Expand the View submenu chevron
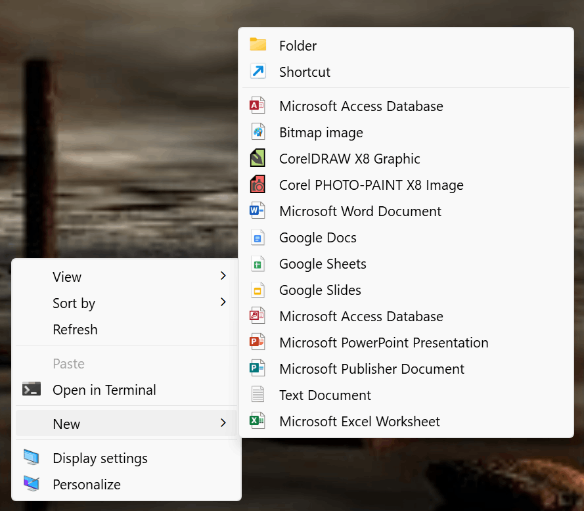Viewport: 584px width, 511px height. pos(223,276)
